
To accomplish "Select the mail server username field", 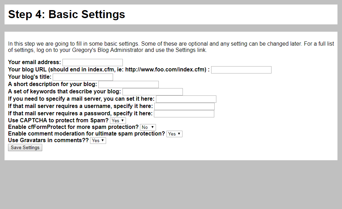I will point(185,106).
